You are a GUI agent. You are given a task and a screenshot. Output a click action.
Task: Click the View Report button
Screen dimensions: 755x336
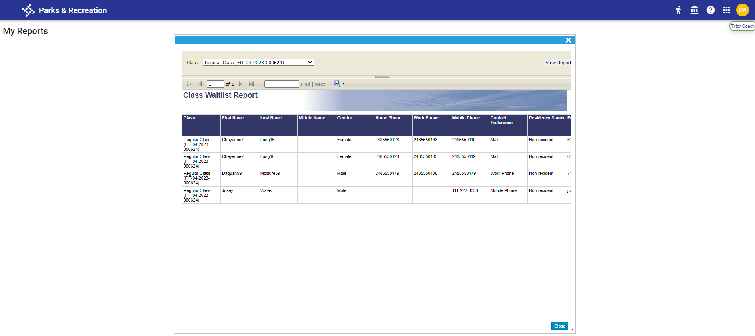(x=557, y=63)
